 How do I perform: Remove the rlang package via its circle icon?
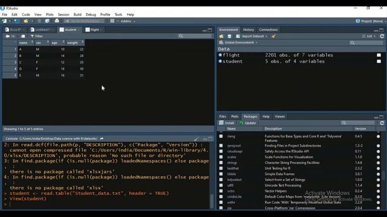(x=379, y=136)
